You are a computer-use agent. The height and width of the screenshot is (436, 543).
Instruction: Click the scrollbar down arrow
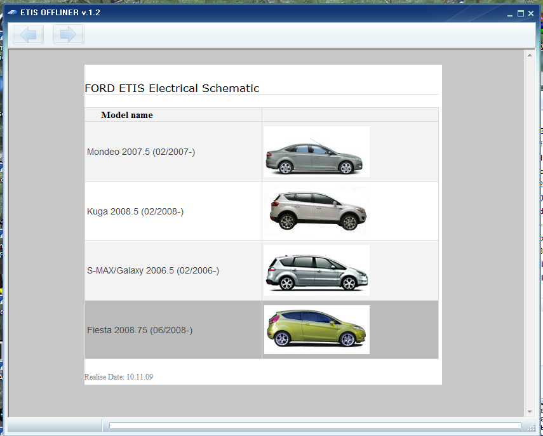[530, 411]
